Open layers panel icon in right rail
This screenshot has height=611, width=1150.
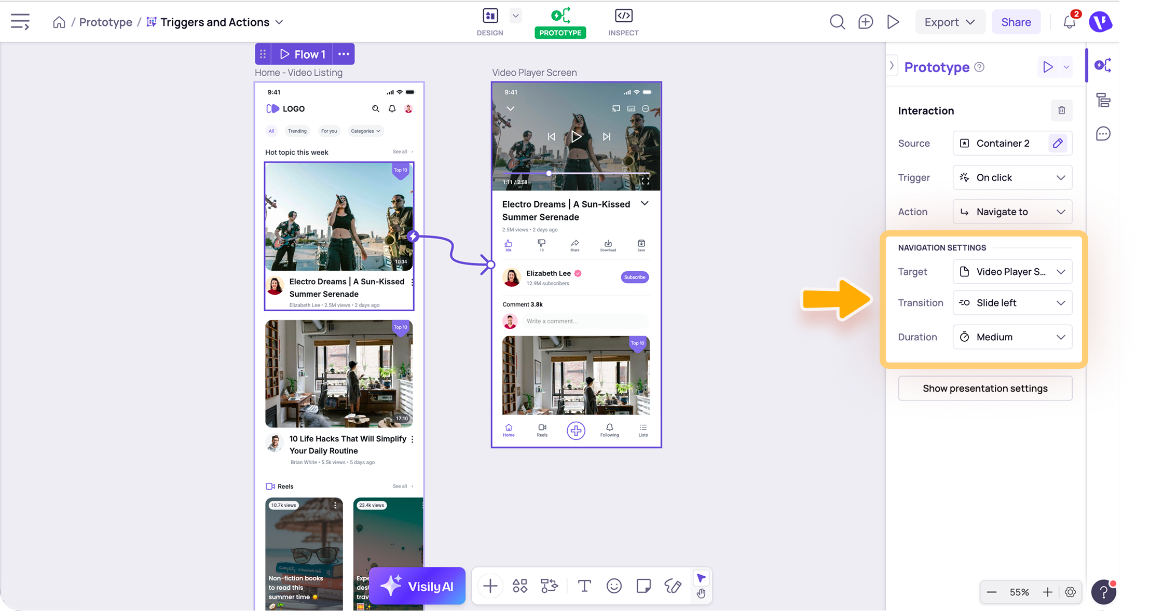point(1103,100)
